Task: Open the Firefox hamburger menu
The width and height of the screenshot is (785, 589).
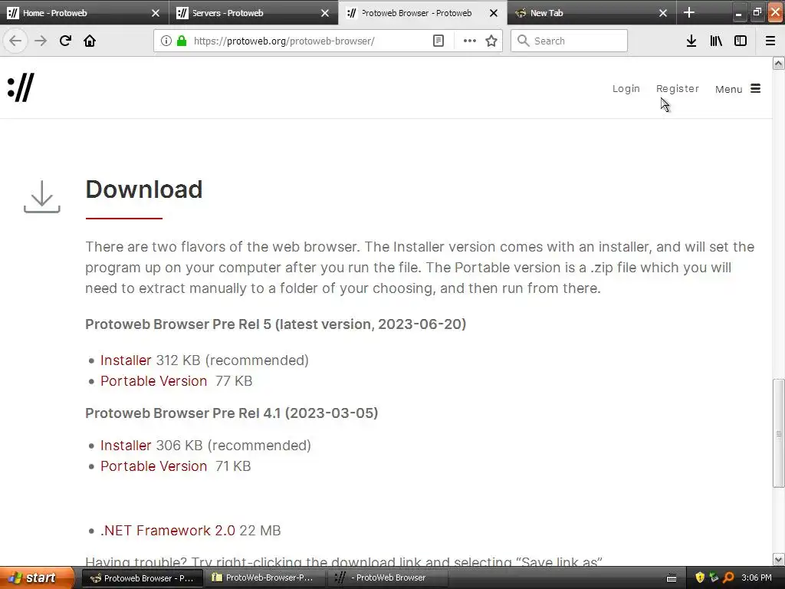Action: tap(770, 41)
